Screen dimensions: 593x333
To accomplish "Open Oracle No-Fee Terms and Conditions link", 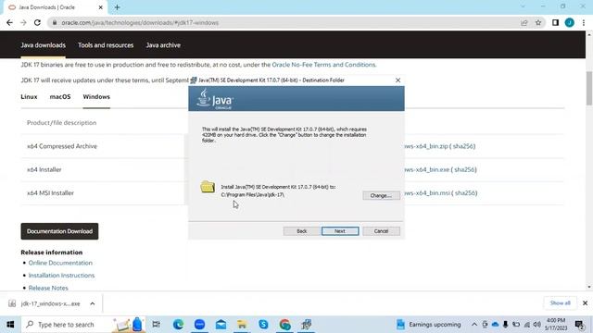I will (323, 65).
